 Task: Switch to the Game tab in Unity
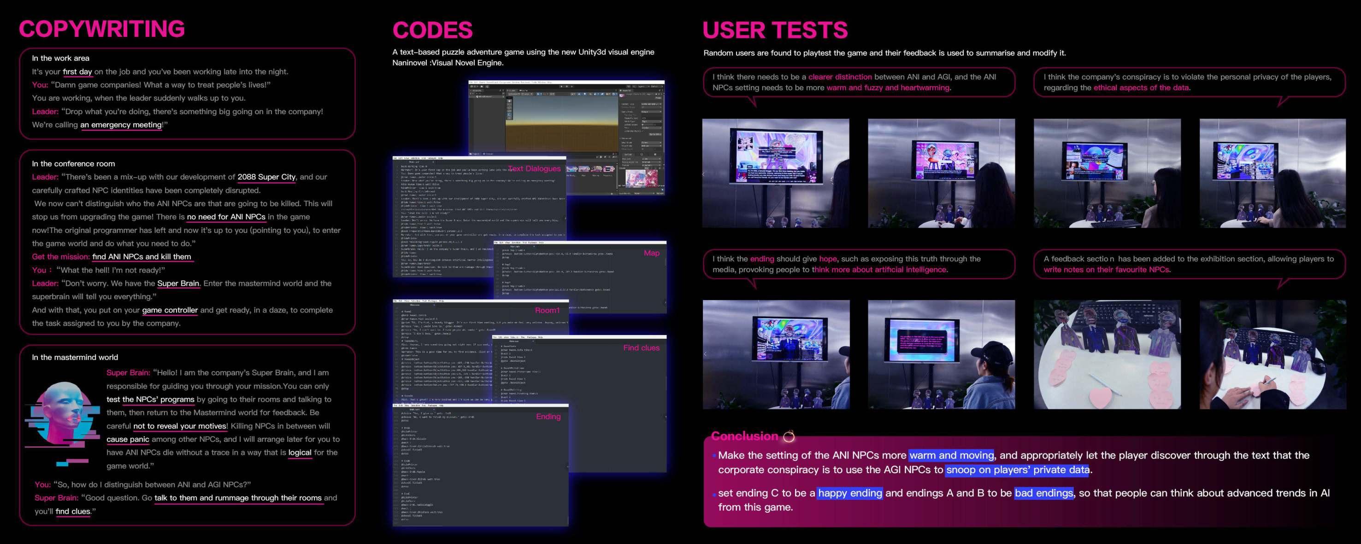click(x=524, y=91)
